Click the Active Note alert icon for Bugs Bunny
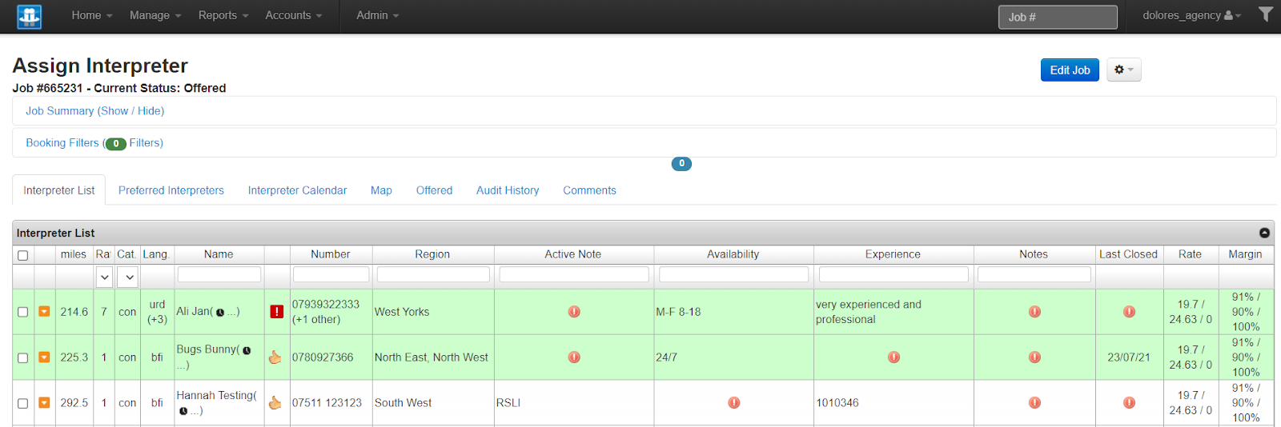 click(574, 357)
